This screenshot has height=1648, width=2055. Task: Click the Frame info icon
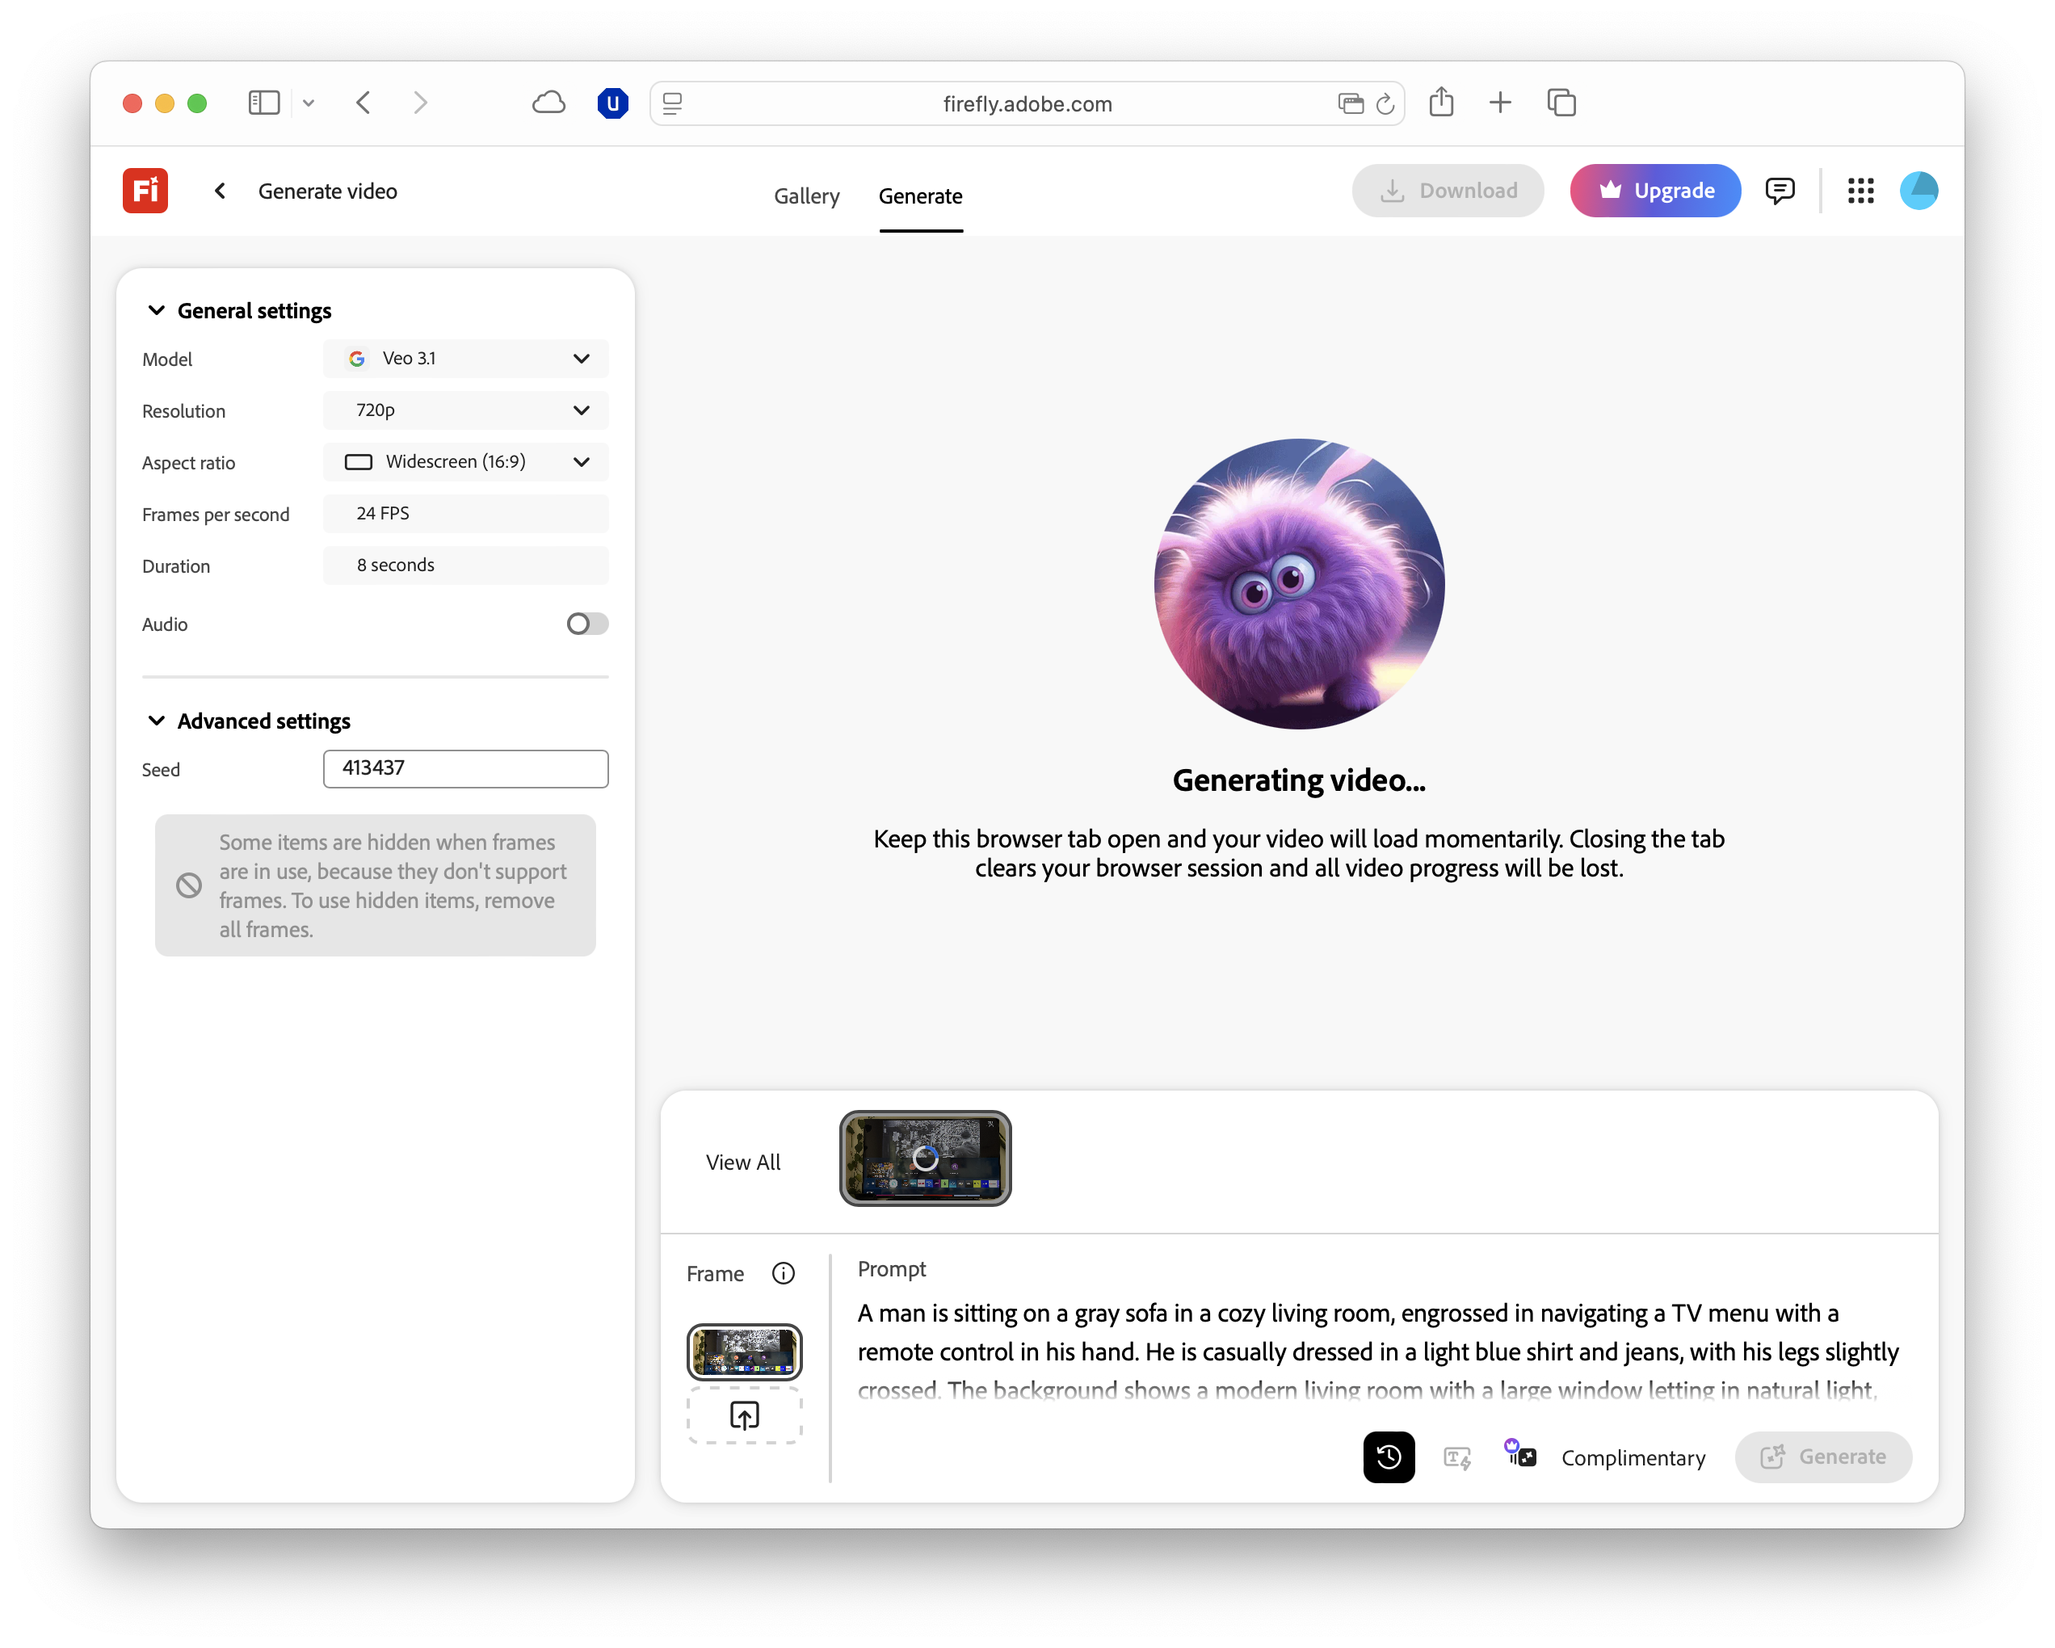[783, 1273]
